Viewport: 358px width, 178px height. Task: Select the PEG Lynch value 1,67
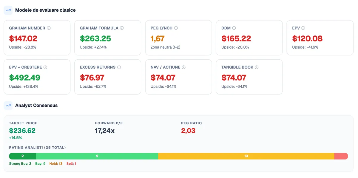click(x=158, y=38)
